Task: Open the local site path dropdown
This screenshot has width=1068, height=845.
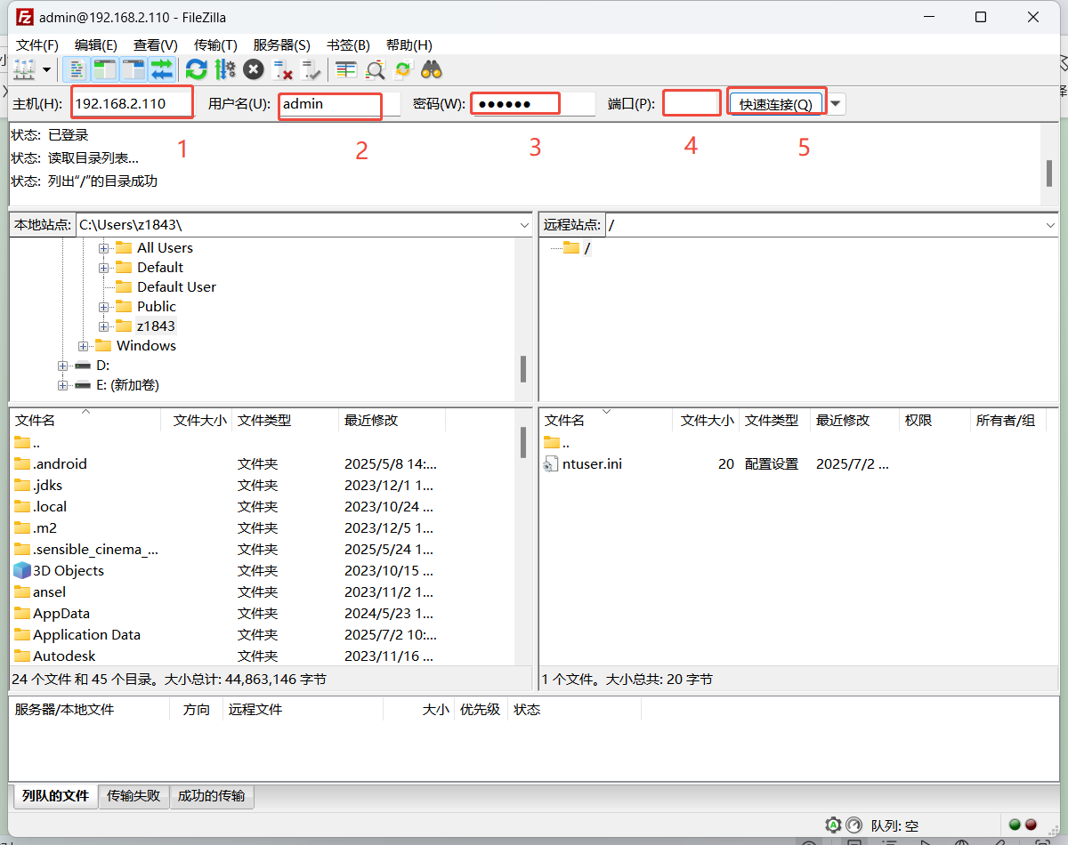Action: [x=525, y=225]
